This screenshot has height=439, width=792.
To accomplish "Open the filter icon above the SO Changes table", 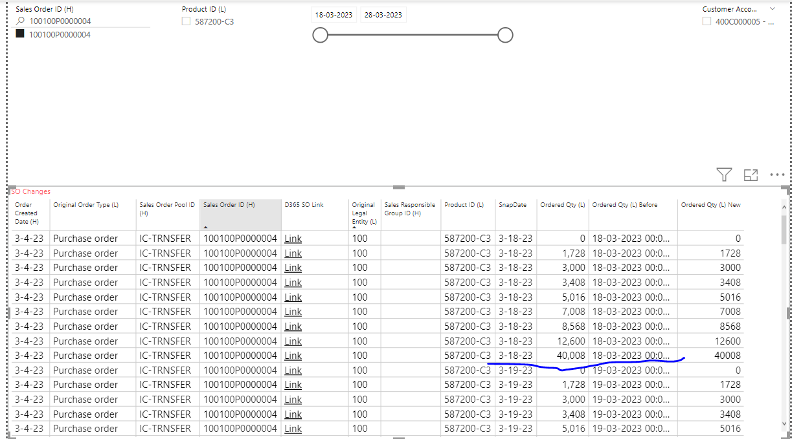I will (x=724, y=175).
